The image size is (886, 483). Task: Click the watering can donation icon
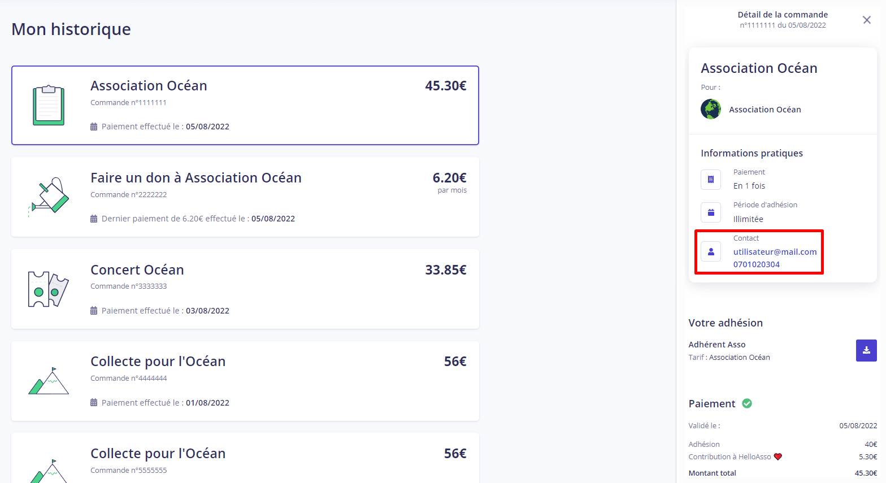pyautogui.click(x=49, y=197)
